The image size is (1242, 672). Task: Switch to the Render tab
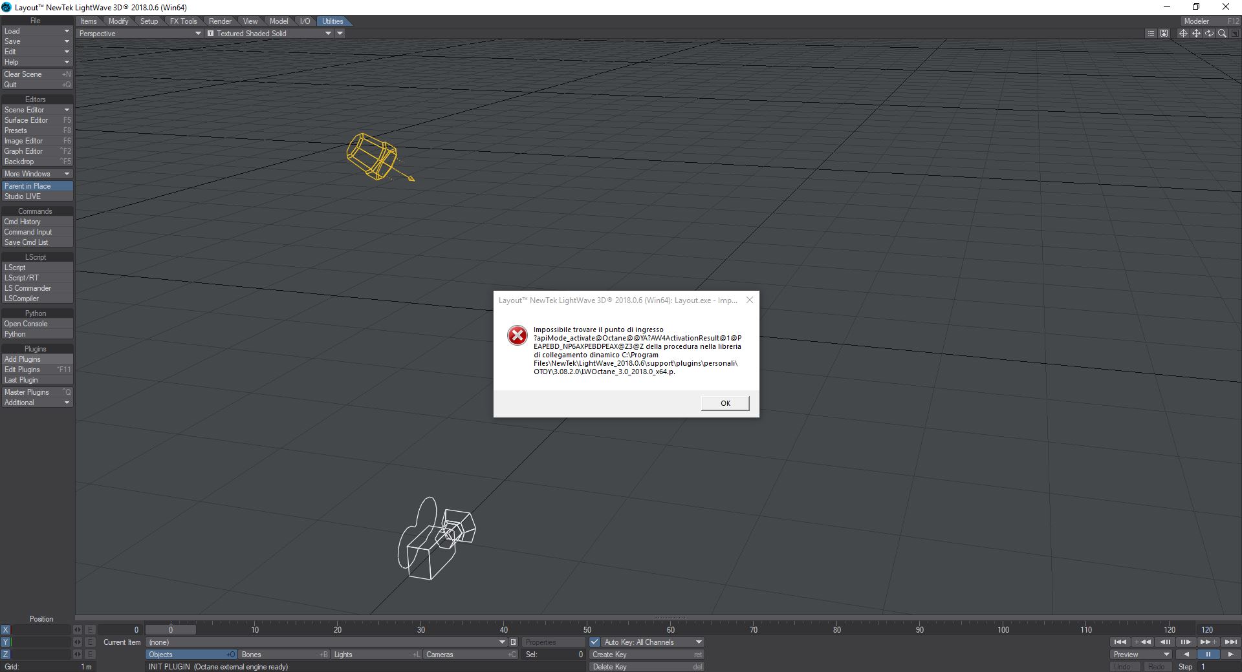[220, 21]
